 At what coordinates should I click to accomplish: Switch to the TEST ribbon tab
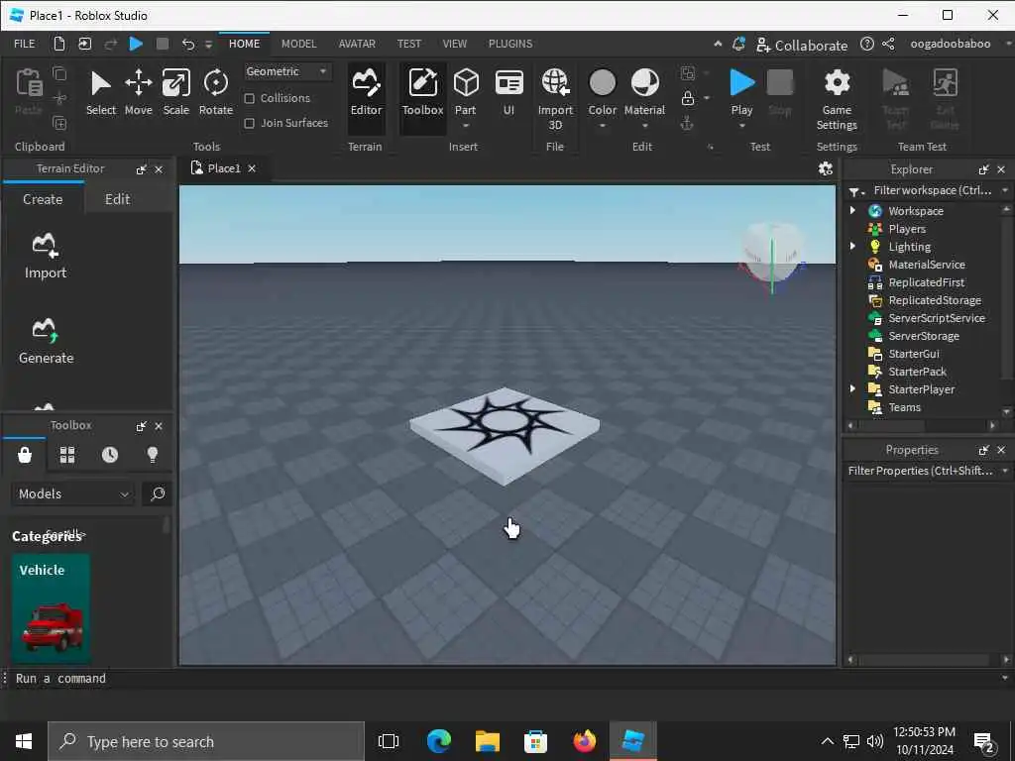pyautogui.click(x=408, y=44)
